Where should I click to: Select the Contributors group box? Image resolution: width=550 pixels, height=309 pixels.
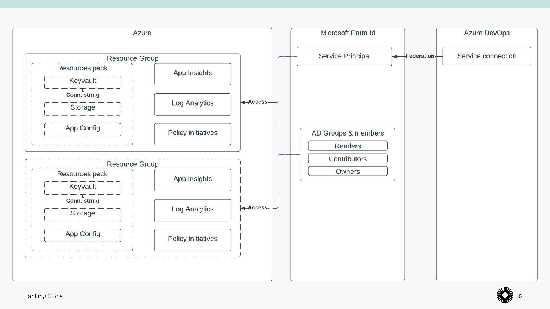coord(347,159)
